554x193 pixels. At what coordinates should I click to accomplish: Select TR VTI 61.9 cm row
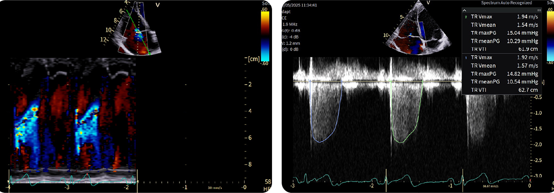coord(502,49)
